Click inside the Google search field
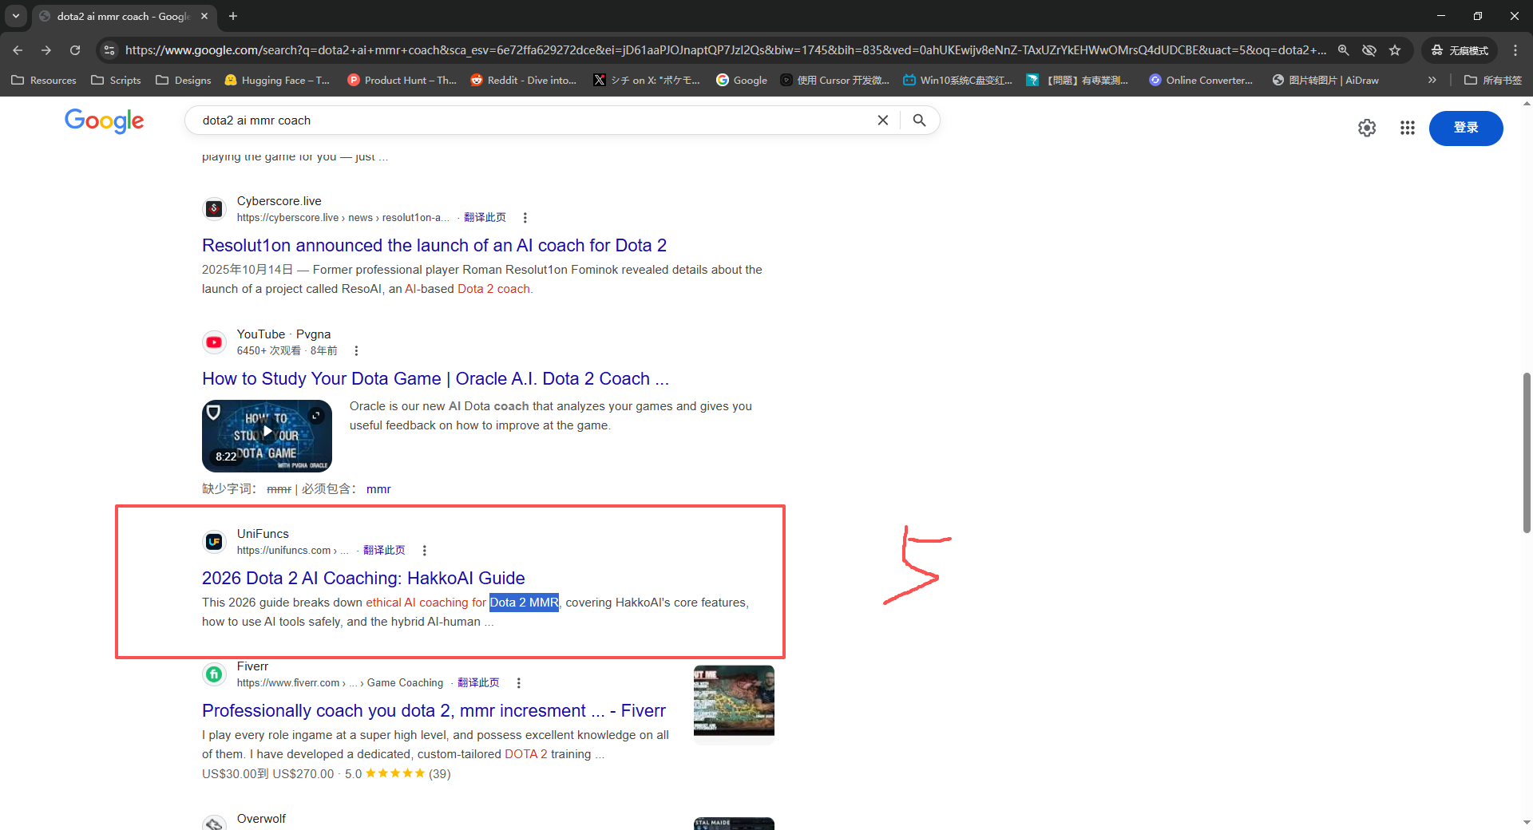The height and width of the screenshot is (830, 1533). (x=527, y=121)
